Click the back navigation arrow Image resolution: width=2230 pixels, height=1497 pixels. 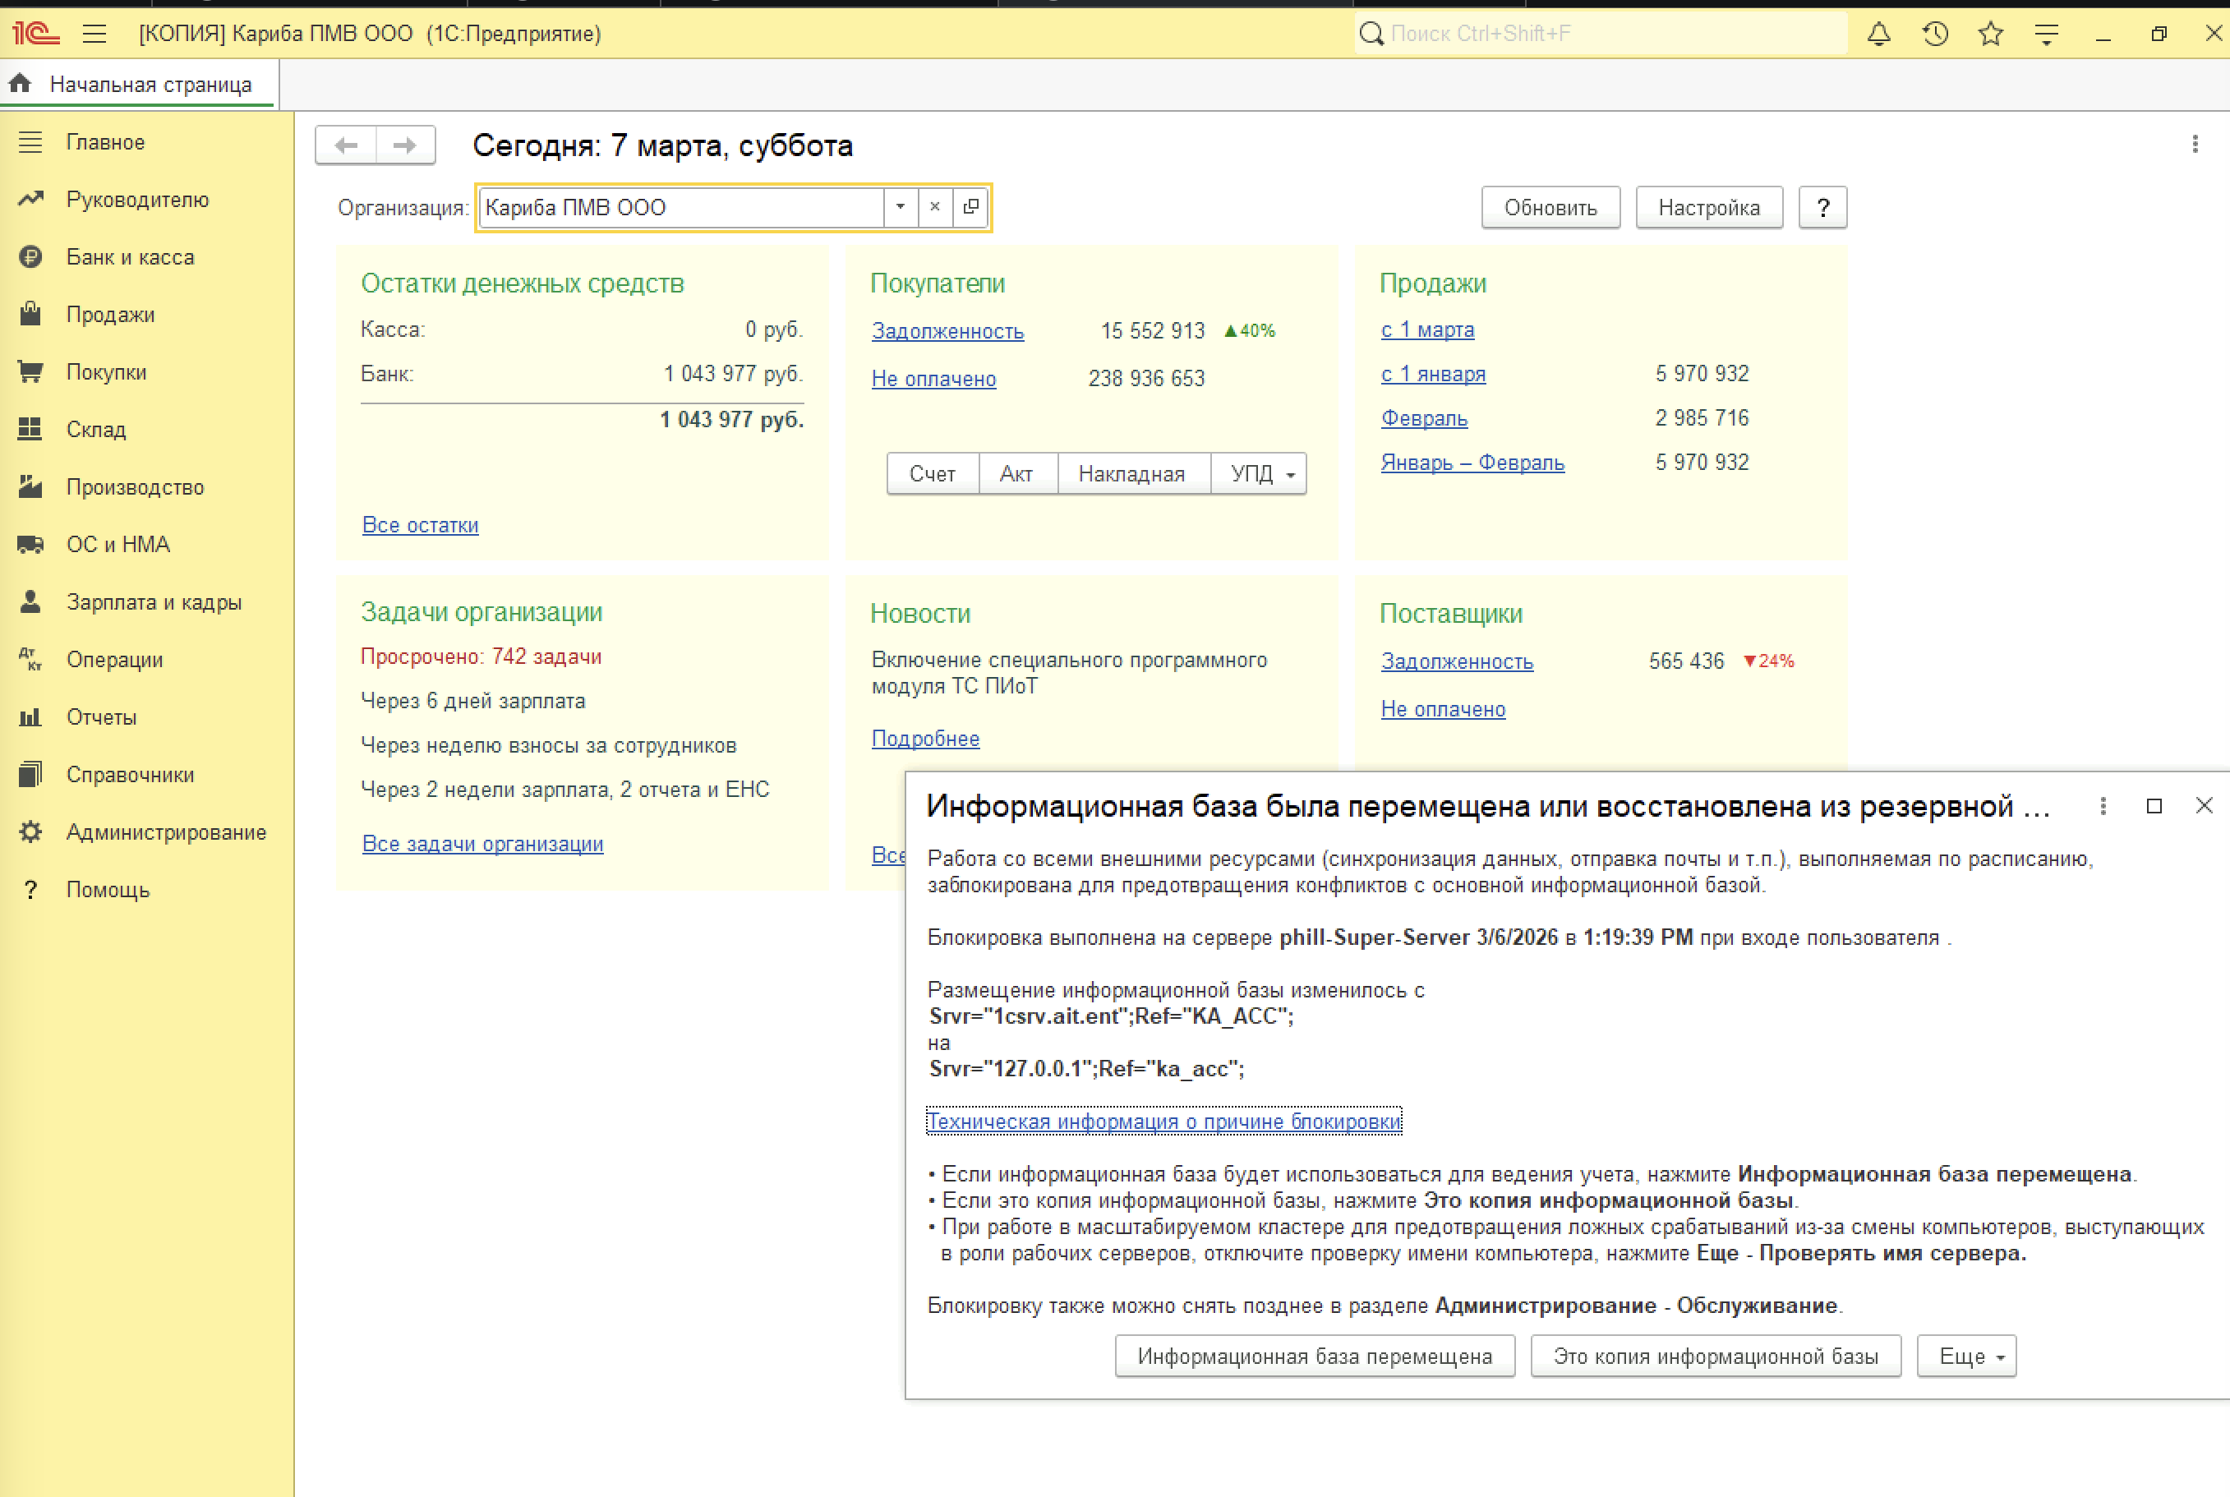click(x=347, y=145)
